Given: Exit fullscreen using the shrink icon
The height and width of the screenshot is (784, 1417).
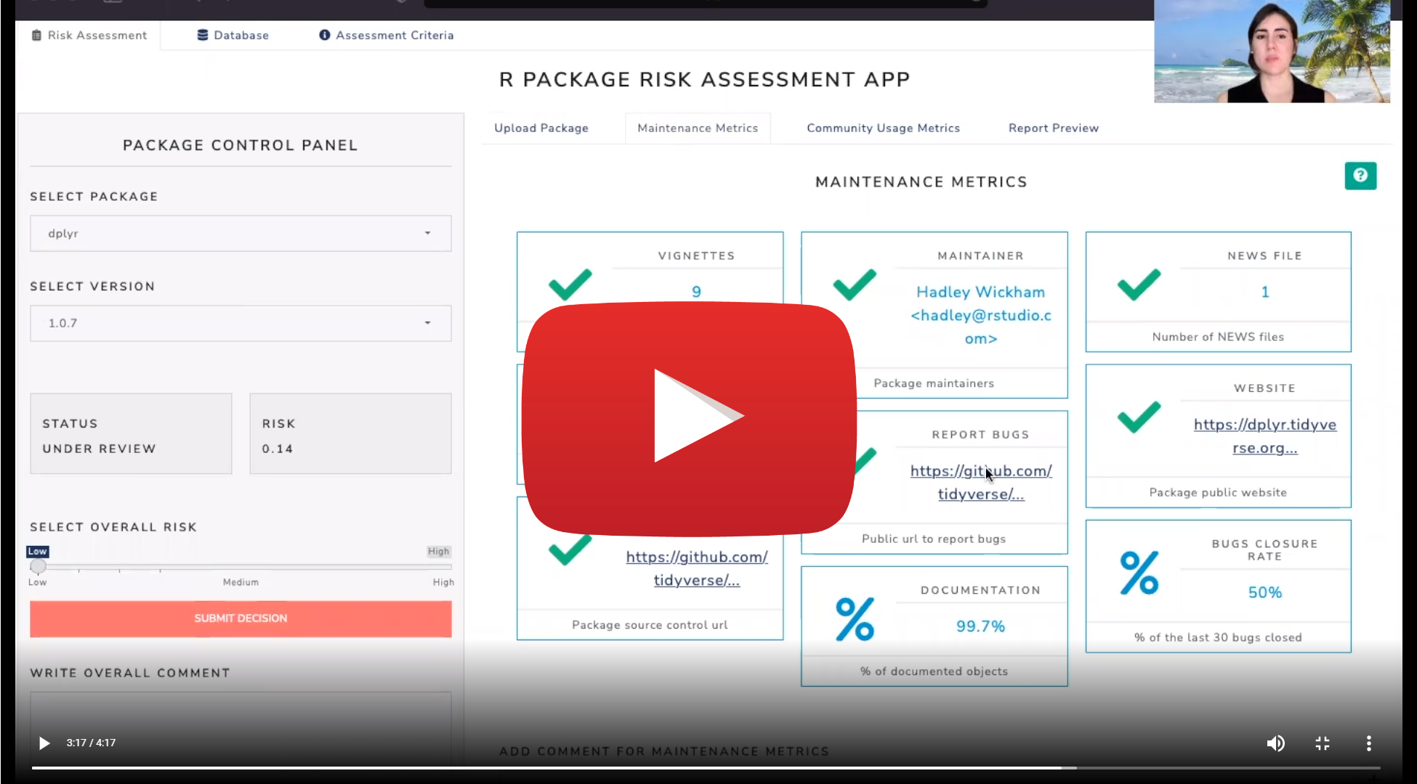Looking at the screenshot, I should [x=1322, y=743].
